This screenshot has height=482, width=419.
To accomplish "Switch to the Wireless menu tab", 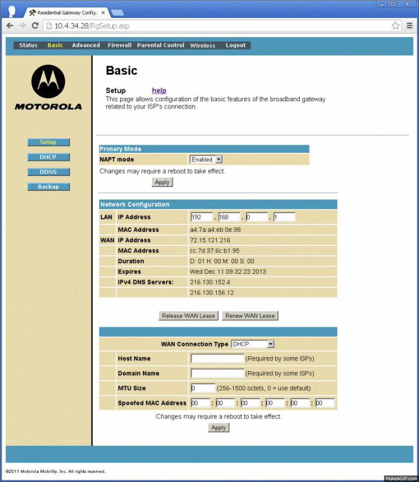I will [203, 45].
